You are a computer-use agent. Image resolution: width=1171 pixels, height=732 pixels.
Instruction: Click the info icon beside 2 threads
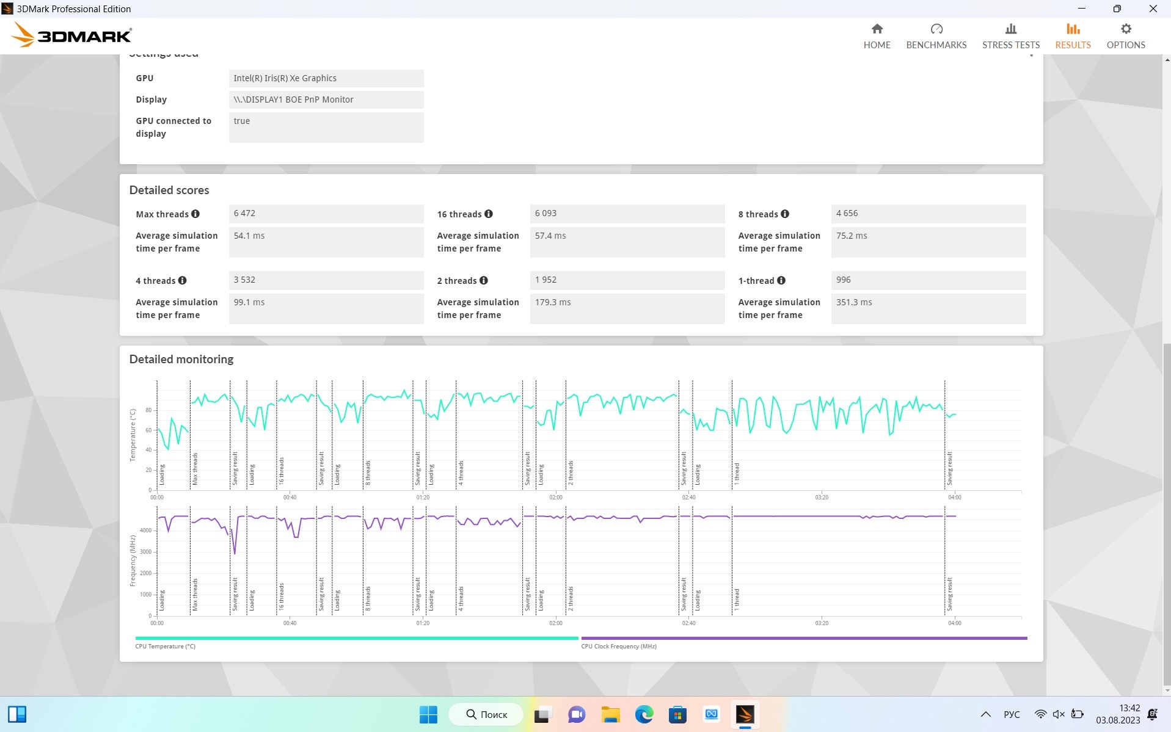[x=484, y=280]
